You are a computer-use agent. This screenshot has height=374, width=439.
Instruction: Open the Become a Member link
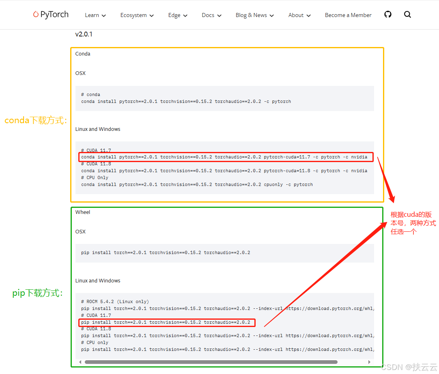click(x=348, y=15)
